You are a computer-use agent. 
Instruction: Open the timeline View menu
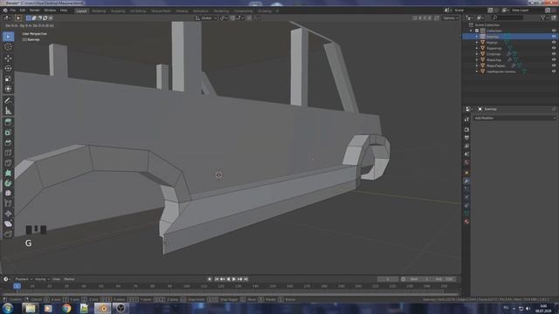[56, 279]
